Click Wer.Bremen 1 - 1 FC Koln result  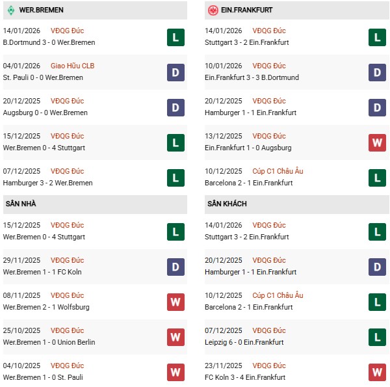point(42,272)
